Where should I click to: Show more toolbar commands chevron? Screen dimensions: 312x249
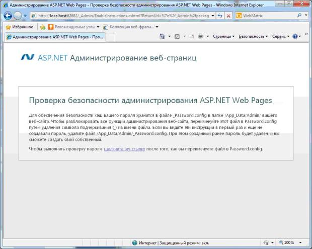(306, 34)
